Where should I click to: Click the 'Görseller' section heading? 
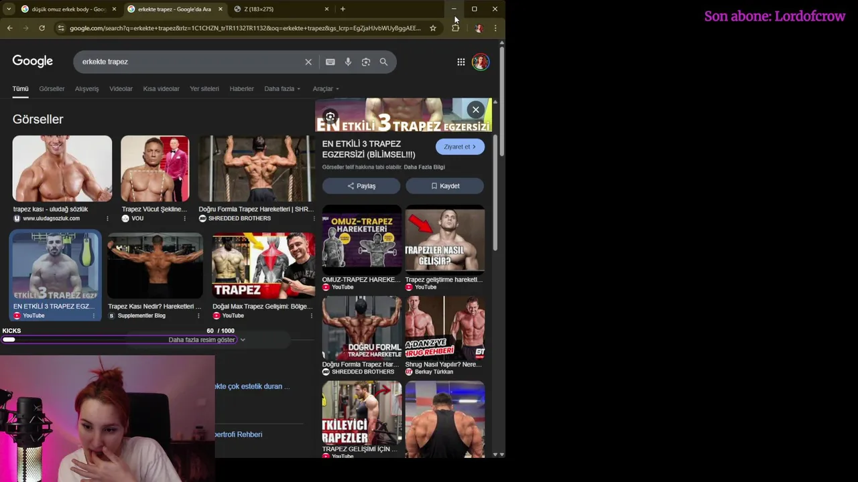(x=38, y=119)
